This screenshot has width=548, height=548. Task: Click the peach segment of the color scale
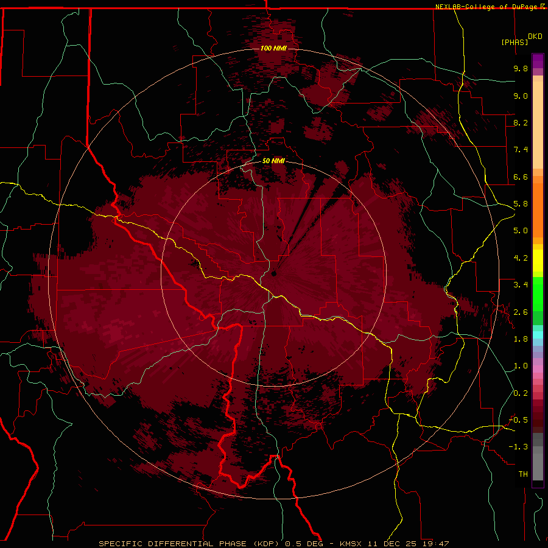pos(538,125)
